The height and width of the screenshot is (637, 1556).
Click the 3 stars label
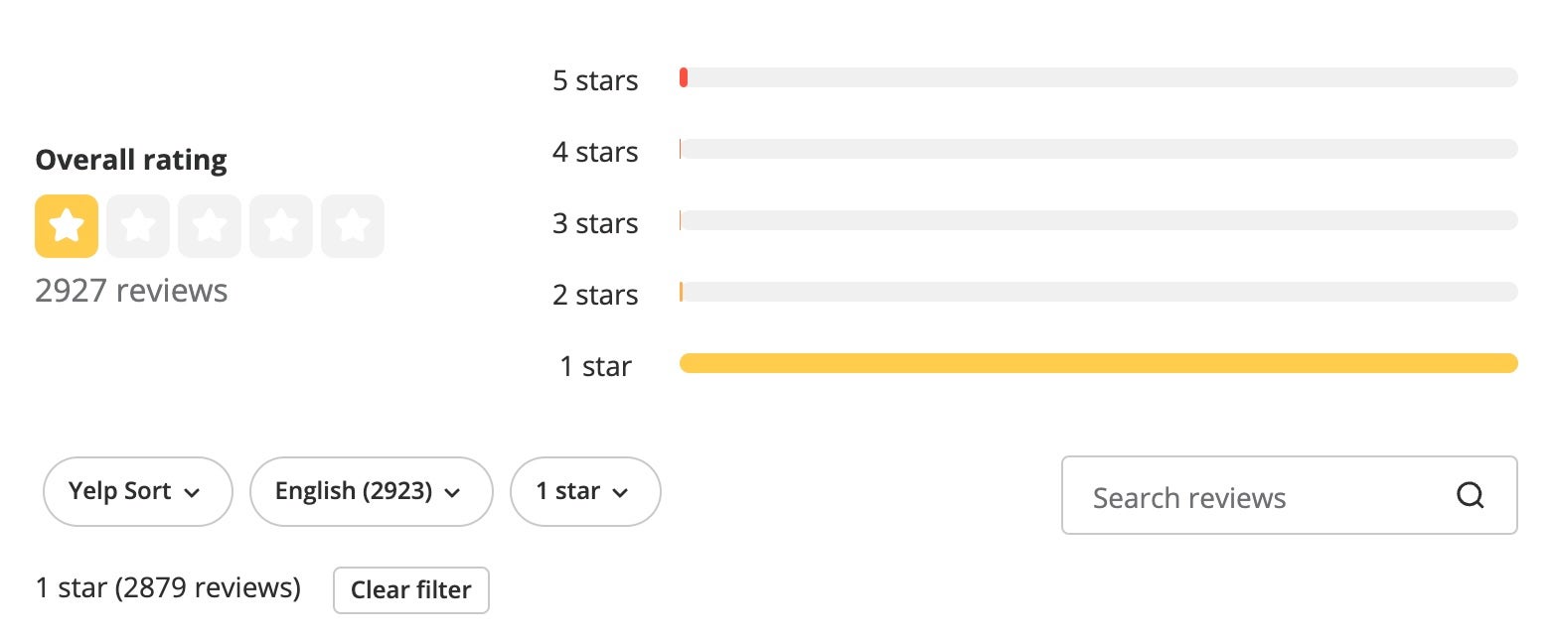595,223
